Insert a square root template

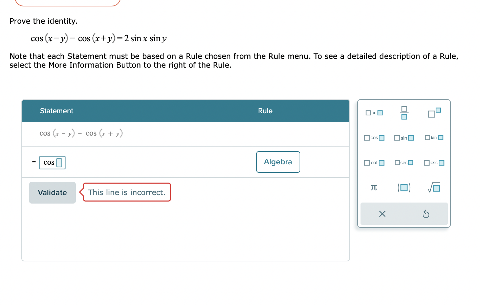click(434, 188)
